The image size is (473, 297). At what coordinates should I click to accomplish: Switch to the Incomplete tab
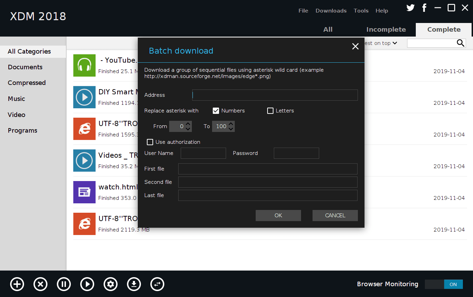click(x=386, y=30)
